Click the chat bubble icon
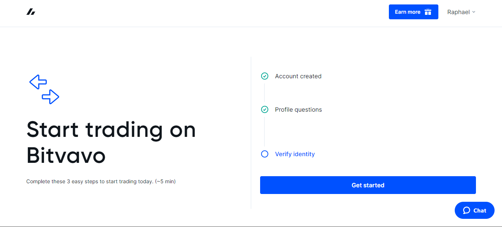The height and width of the screenshot is (227, 502). (x=467, y=210)
